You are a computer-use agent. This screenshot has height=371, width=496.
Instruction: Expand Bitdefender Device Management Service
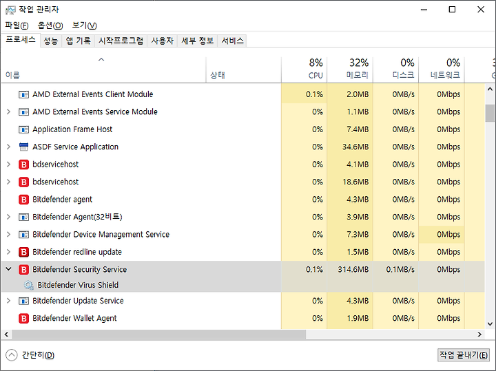pos(8,235)
